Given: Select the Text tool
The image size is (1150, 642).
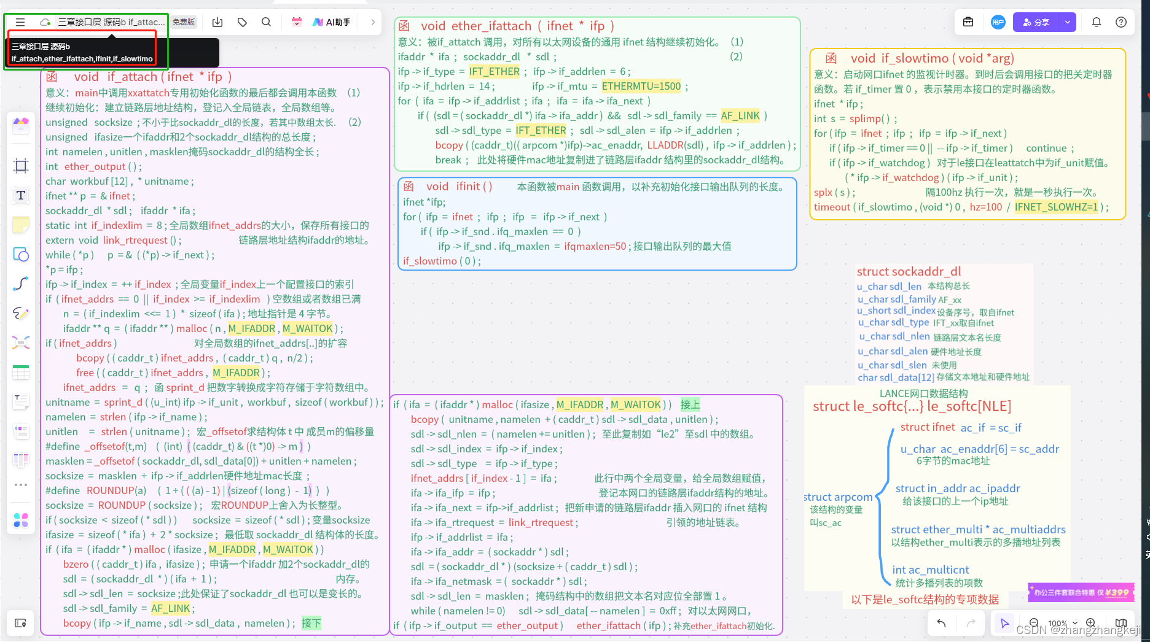Looking at the screenshot, I should point(21,195).
